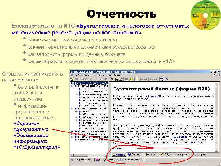Select the root Бухгалтерский баланс tree item
The image size is (221, 166).
(x=91, y=83)
